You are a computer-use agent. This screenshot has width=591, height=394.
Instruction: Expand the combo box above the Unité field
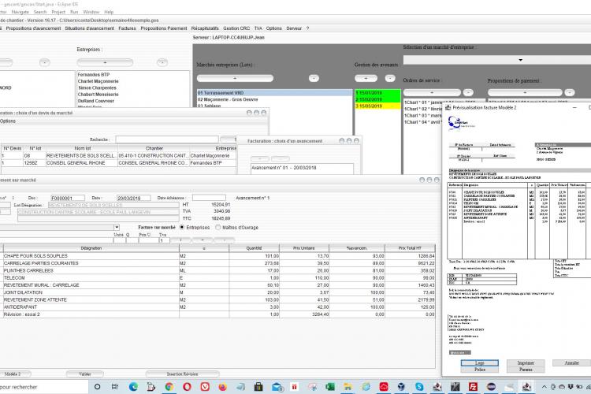click(117, 227)
